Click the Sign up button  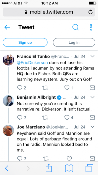click(25, 42)
